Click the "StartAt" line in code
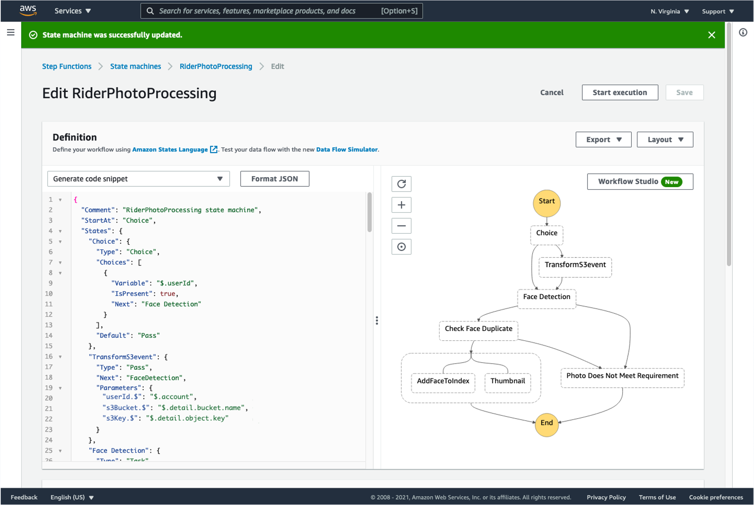754x505 pixels. point(118,221)
